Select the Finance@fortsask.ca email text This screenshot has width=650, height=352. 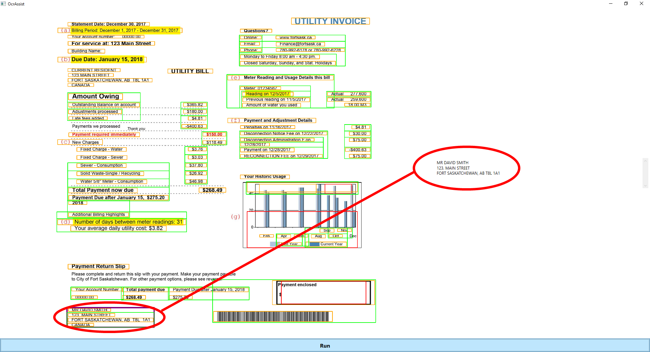(x=300, y=44)
